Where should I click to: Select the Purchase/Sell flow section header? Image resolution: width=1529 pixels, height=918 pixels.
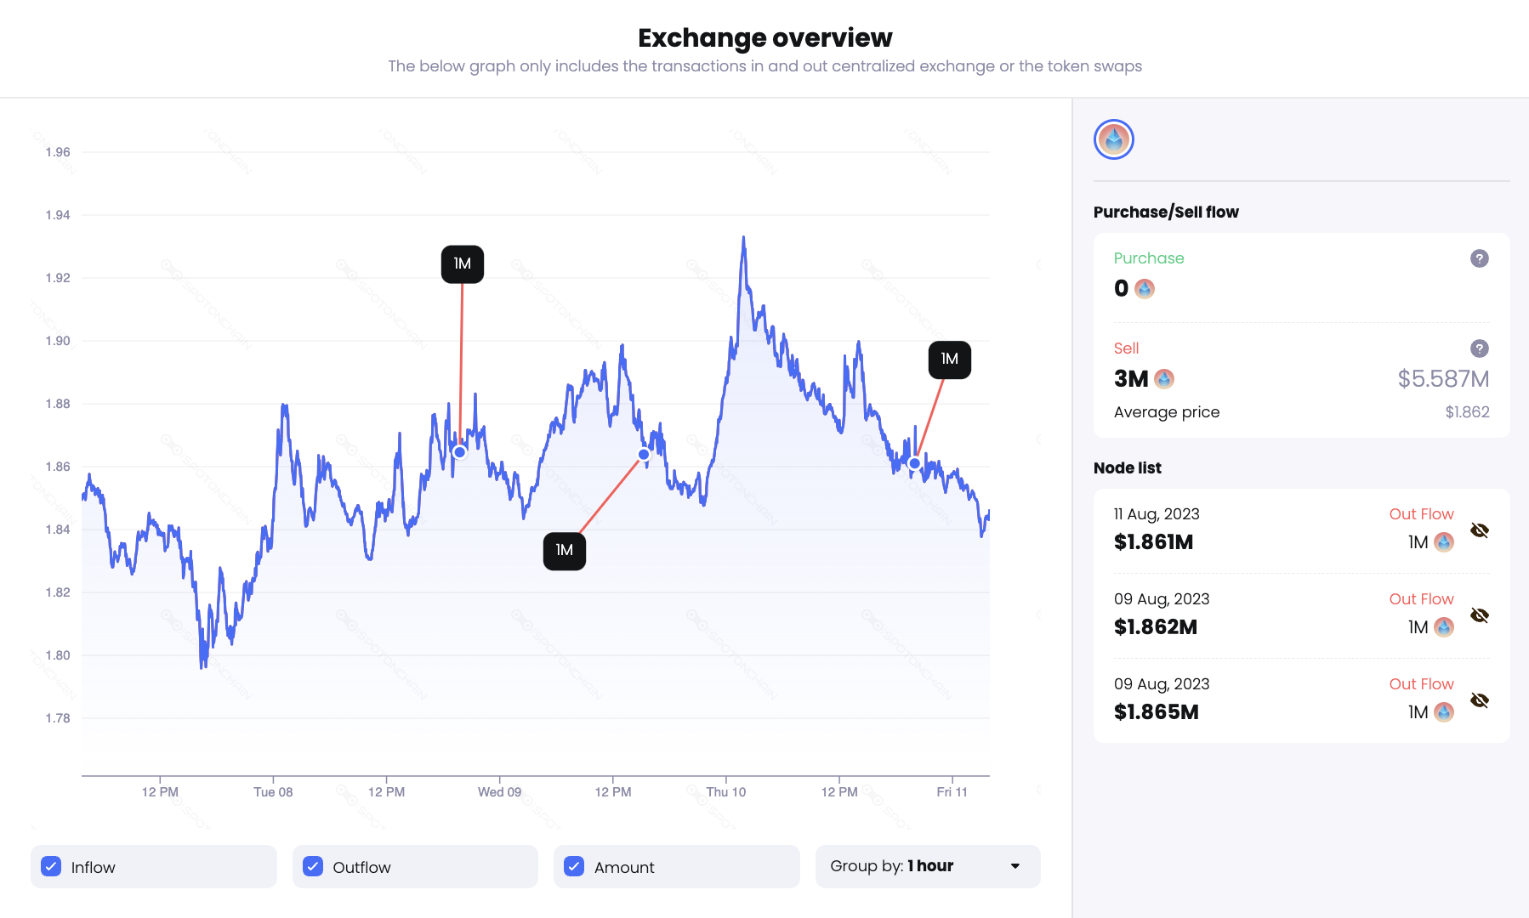tap(1167, 212)
